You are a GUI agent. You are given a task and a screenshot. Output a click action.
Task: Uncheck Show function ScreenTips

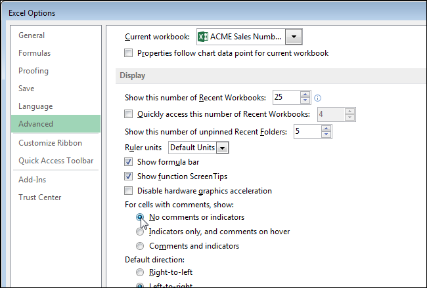[129, 176]
